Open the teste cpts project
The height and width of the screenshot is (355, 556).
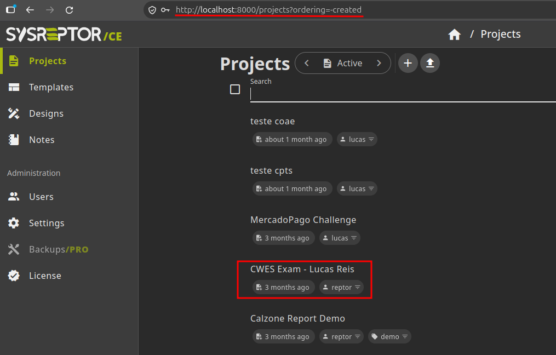[x=271, y=170]
